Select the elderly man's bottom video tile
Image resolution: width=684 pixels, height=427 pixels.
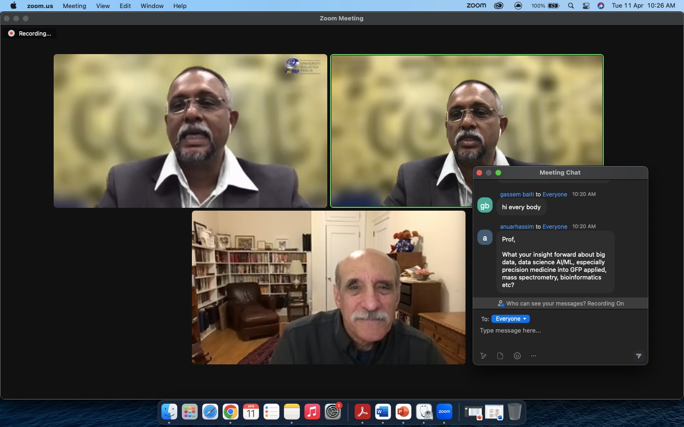328,288
